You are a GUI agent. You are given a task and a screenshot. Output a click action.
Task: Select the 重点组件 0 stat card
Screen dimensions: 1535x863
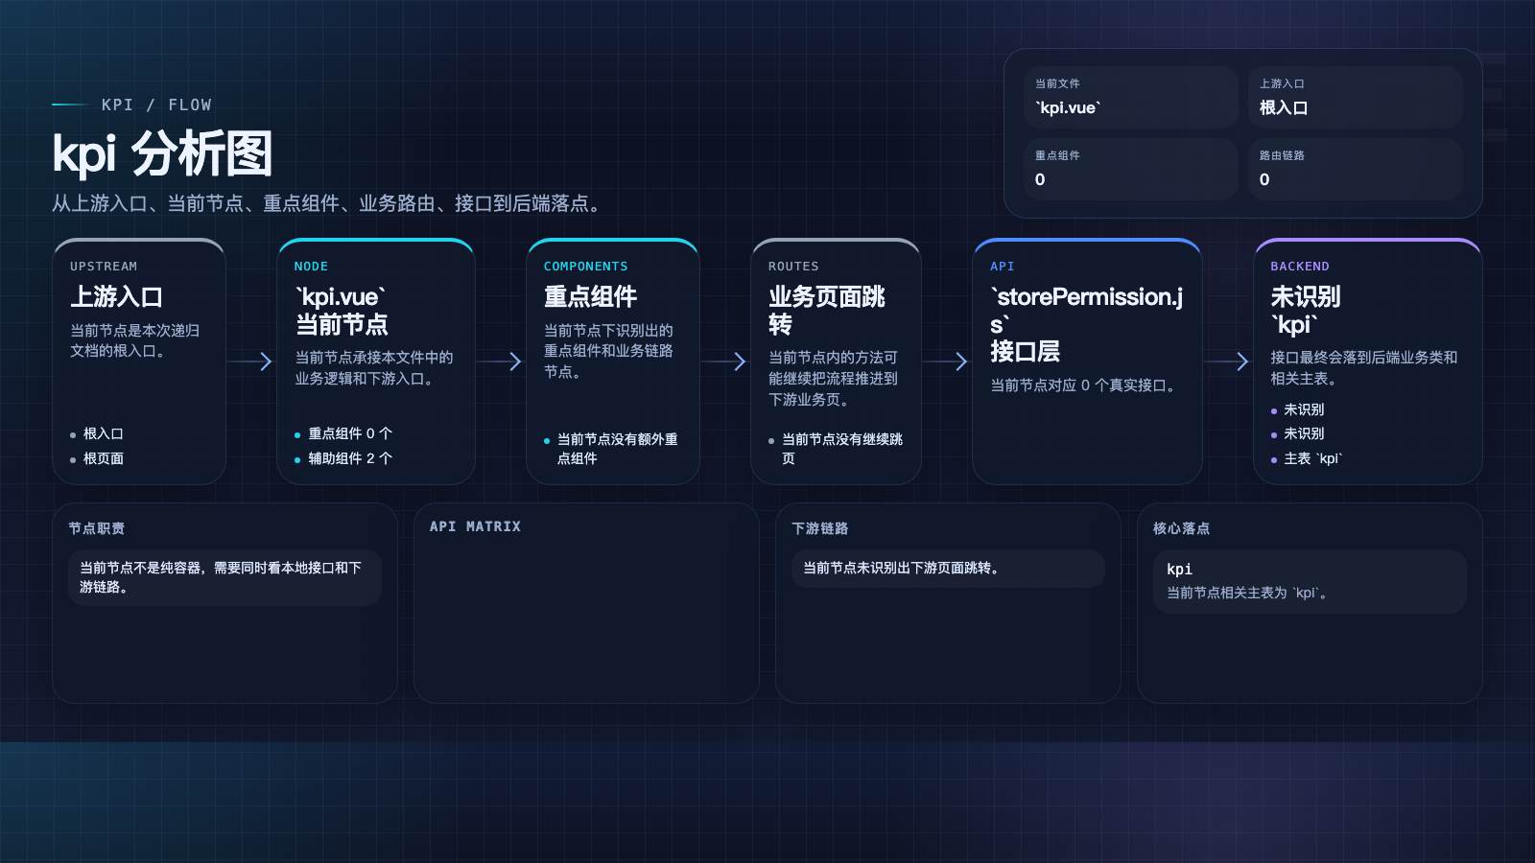(x=1130, y=169)
